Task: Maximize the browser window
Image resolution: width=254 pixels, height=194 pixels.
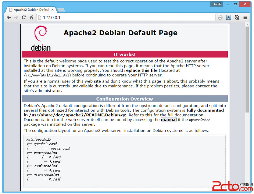Action: pos(235,4)
